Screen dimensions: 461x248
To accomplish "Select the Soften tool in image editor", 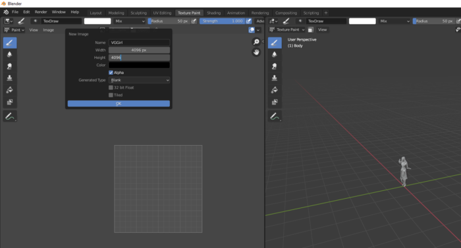I will pyautogui.click(x=10, y=54).
